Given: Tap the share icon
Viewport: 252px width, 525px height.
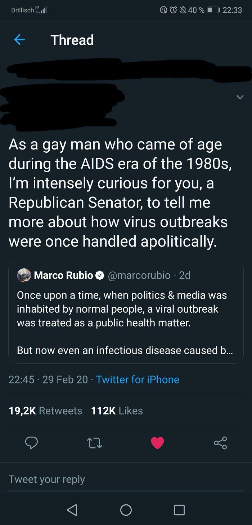Looking at the screenshot, I should coord(220,443).
